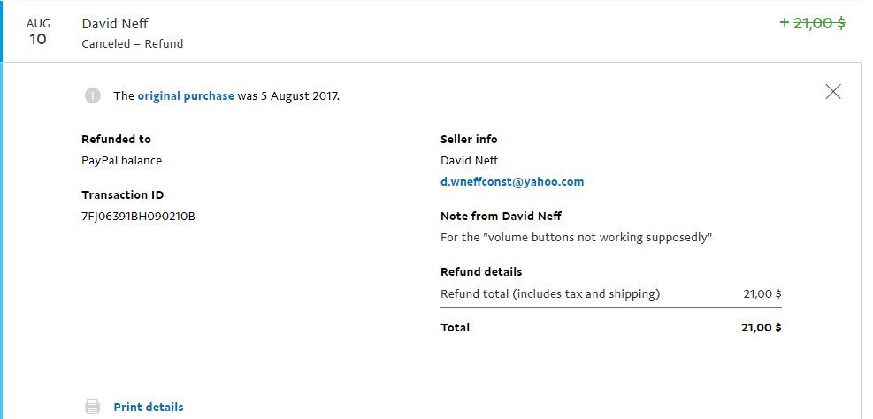Click the "Refund total (includes tax and shipping)" line
The width and height of the screenshot is (873, 419).
[x=550, y=293]
